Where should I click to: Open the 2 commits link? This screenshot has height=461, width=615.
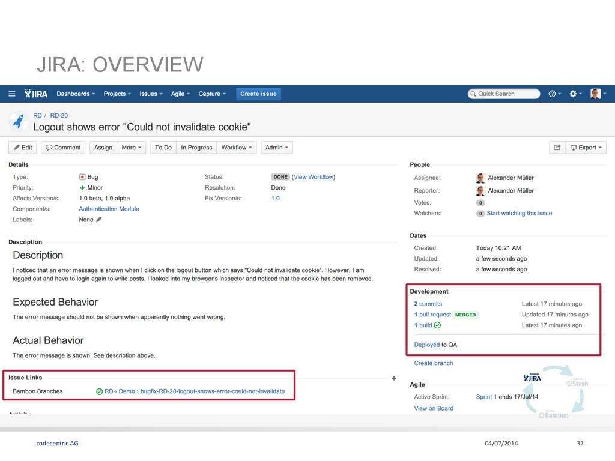point(428,304)
